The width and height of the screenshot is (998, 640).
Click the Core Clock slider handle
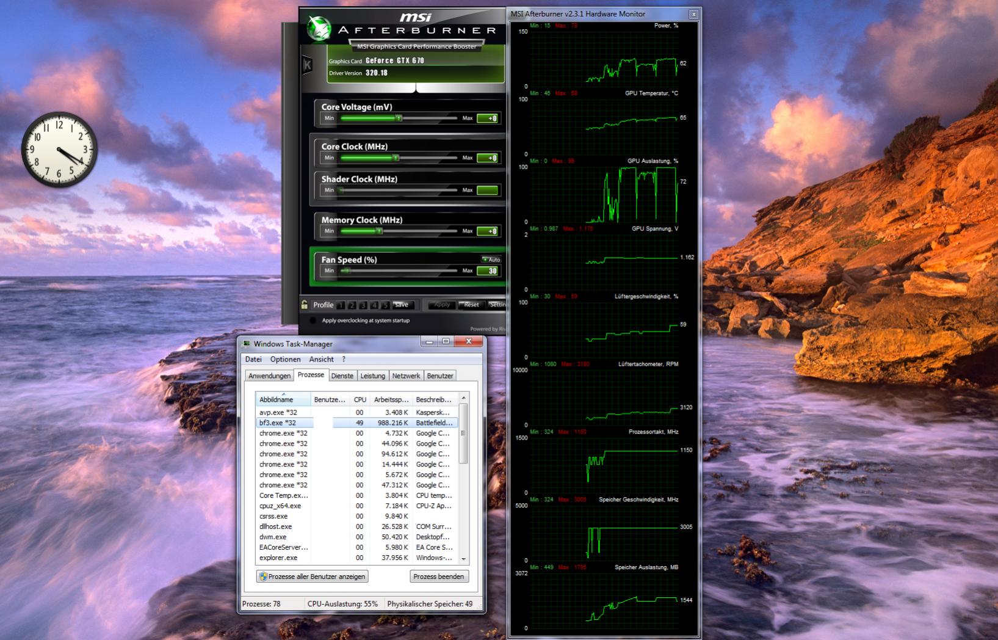coord(396,158)
